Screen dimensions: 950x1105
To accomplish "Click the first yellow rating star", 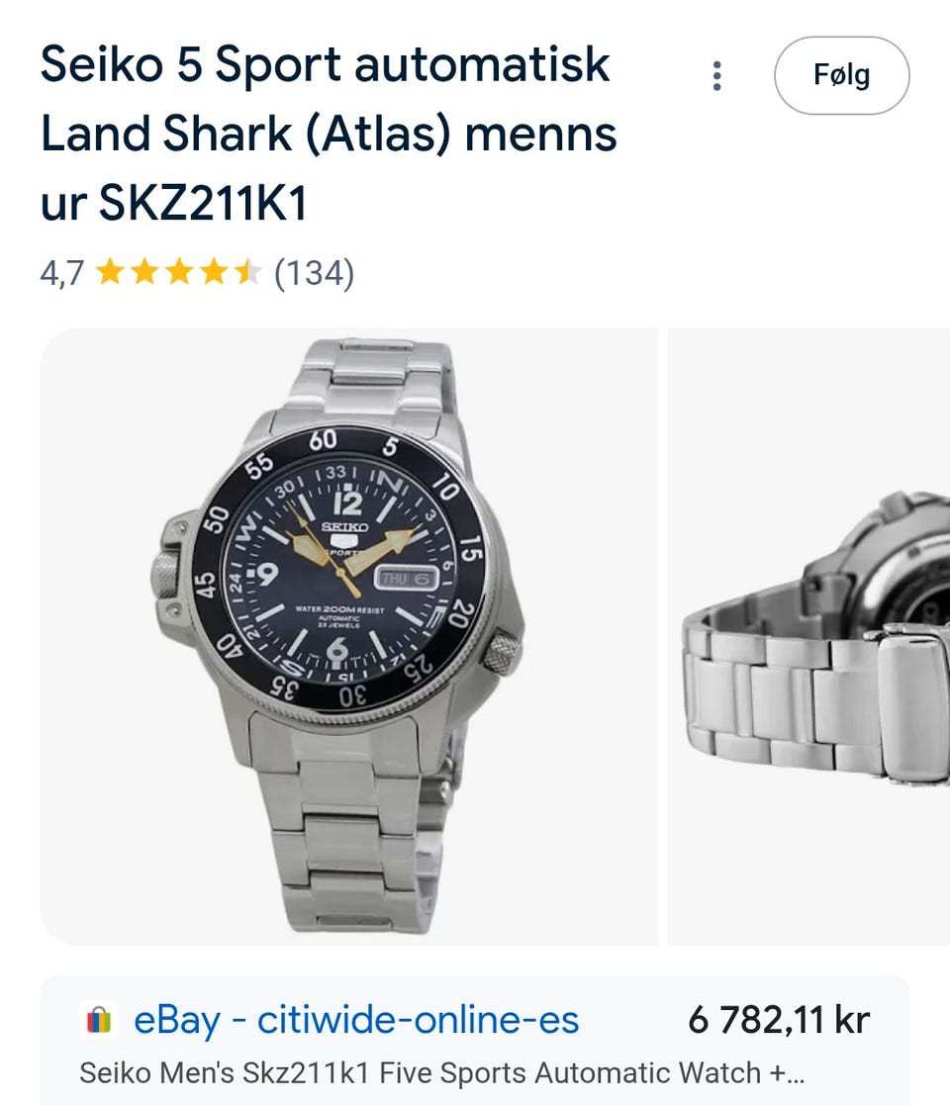I will (109, 272).
